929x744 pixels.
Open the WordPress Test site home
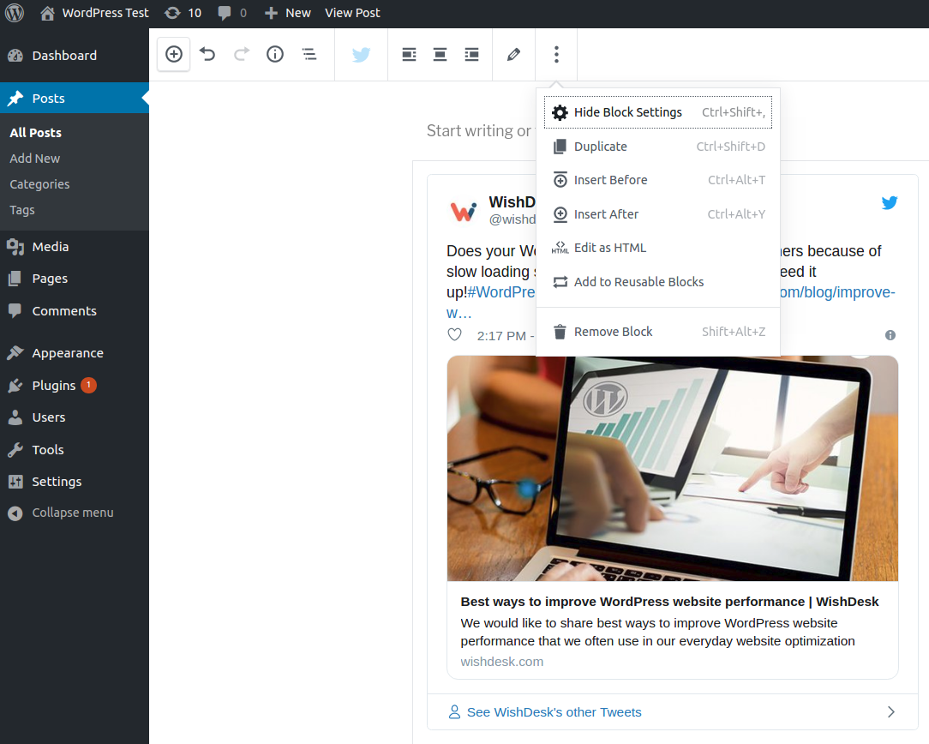95,13
